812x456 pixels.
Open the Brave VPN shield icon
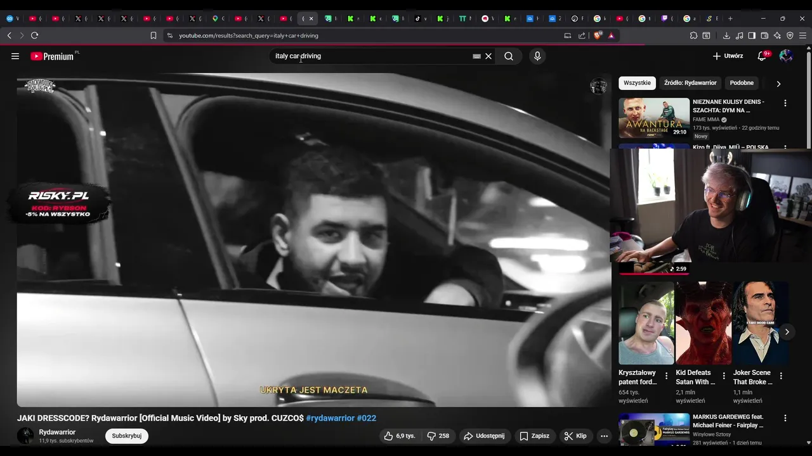click(790, 35)
